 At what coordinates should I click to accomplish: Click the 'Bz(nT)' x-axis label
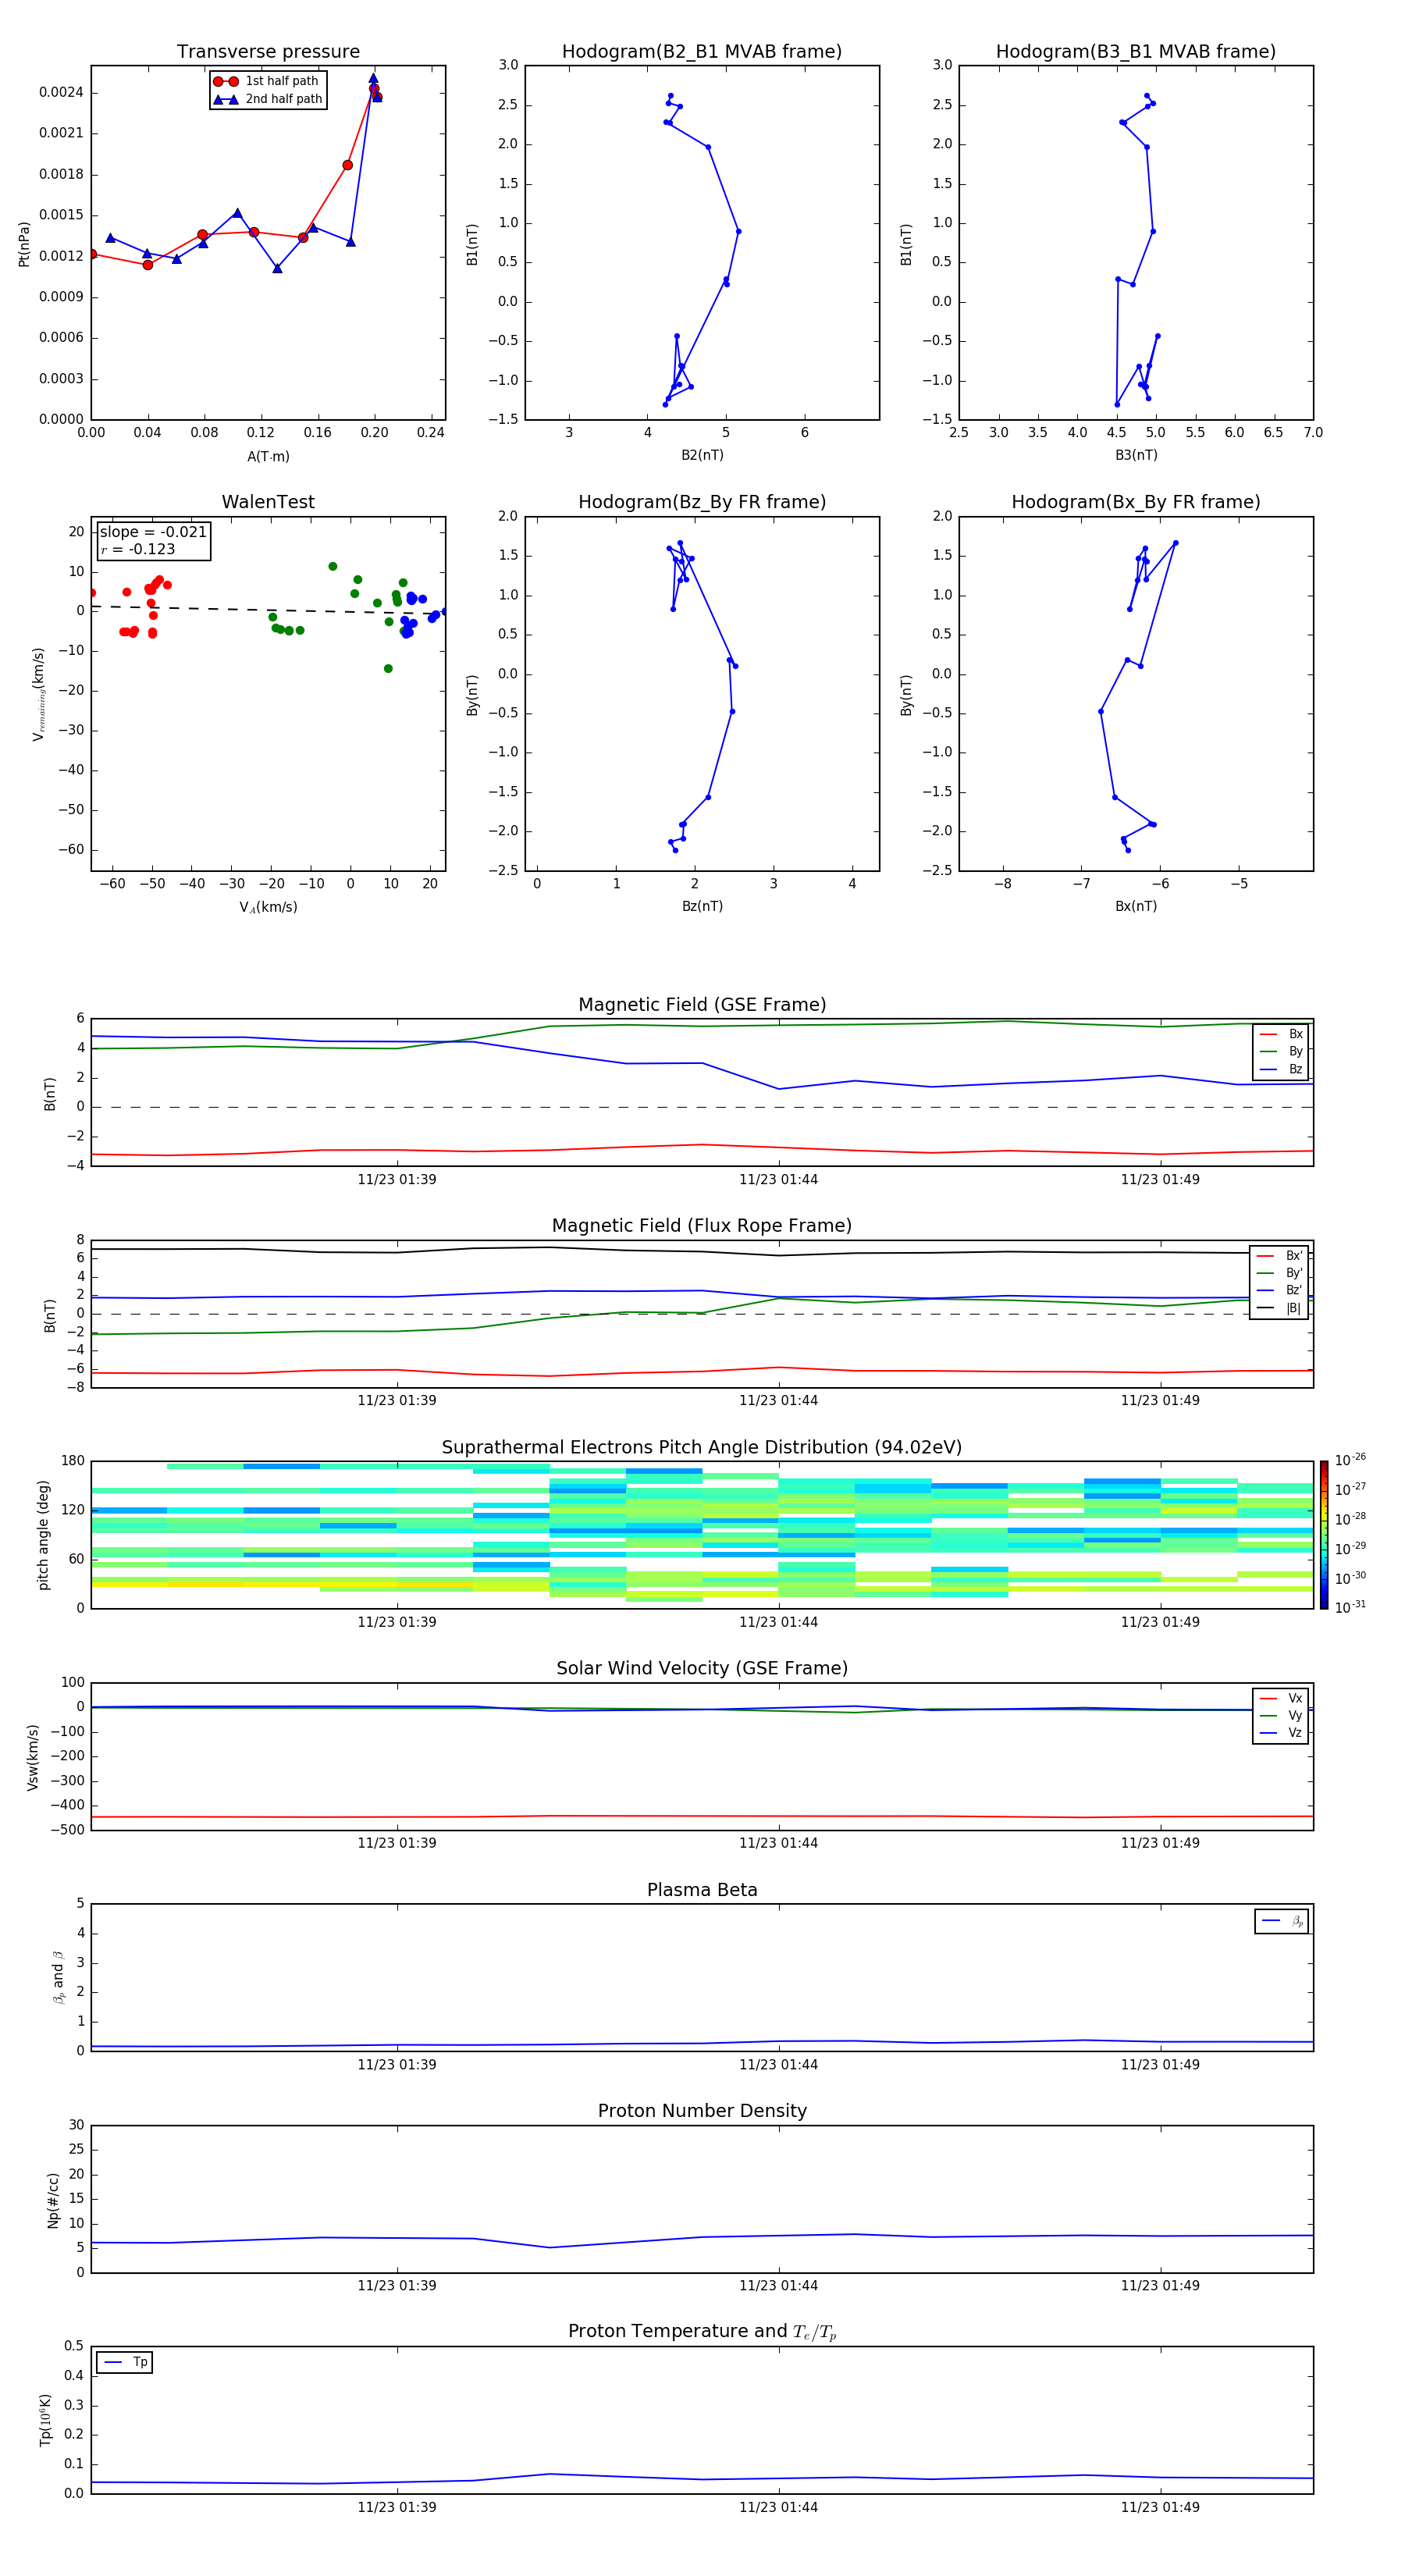pos(702,906)
